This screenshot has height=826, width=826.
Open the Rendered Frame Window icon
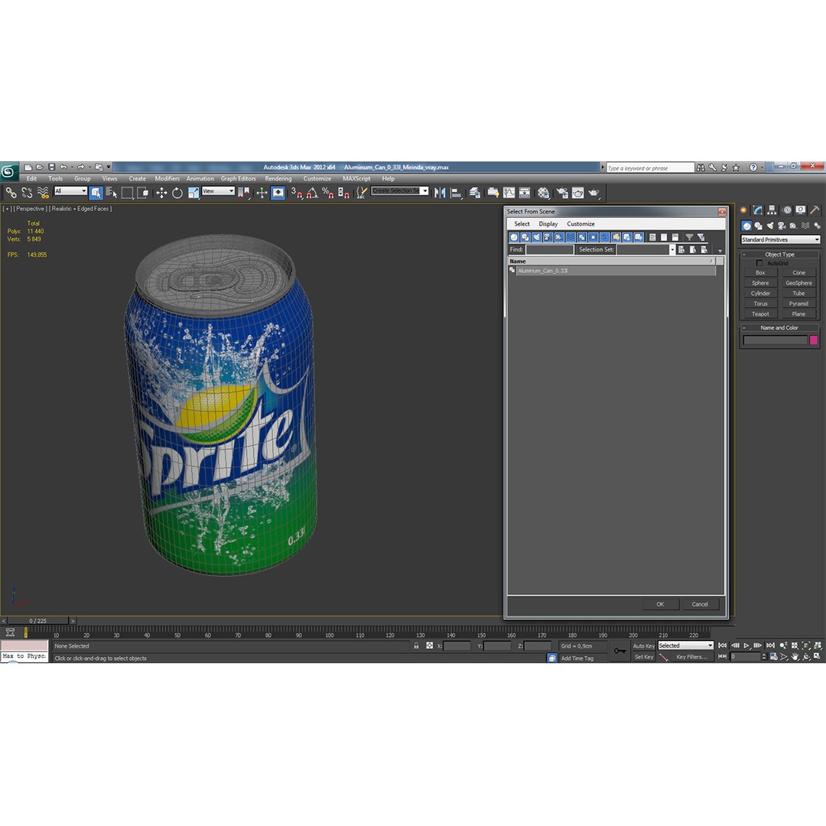tap(578, 193)
